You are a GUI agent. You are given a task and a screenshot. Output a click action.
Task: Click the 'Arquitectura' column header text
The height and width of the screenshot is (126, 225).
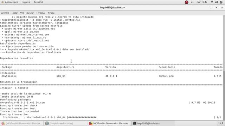65,67
